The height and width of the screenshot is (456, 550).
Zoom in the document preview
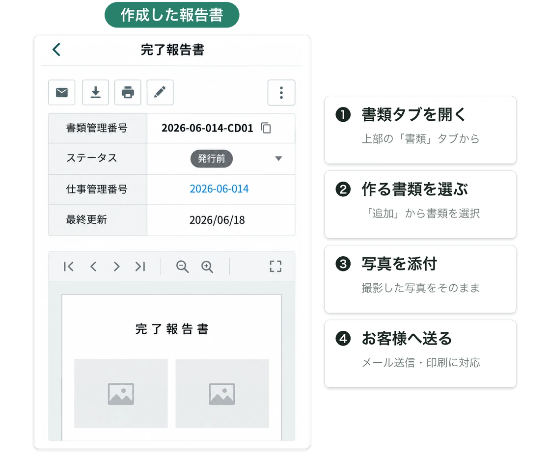tap(207, 267)
